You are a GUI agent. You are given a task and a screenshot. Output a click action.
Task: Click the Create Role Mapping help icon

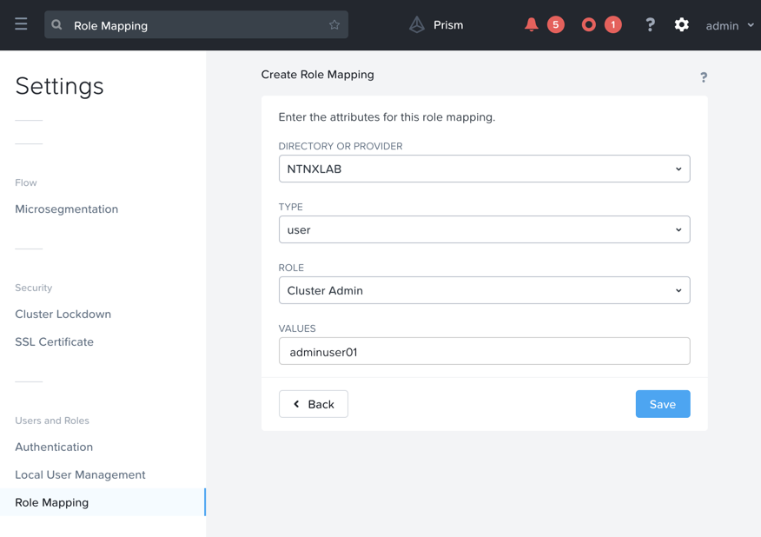pyautogui.click(x=704, y=77)
